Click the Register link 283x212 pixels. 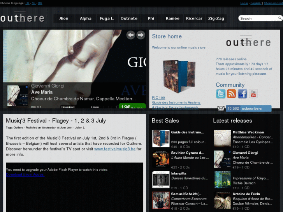256,3
